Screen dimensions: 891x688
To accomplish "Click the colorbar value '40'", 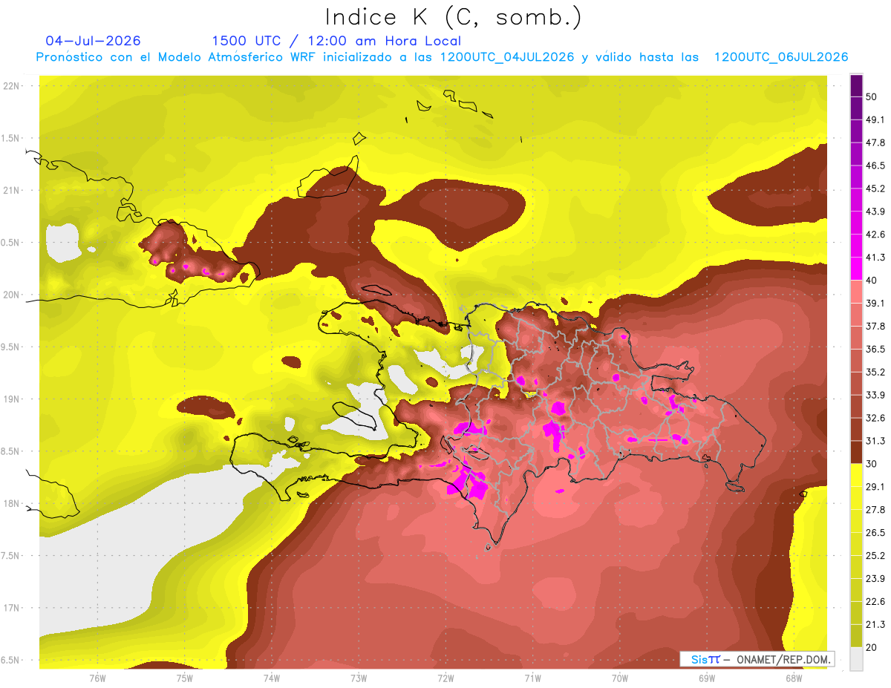I will pyautogui.click(x=872, y=281).
